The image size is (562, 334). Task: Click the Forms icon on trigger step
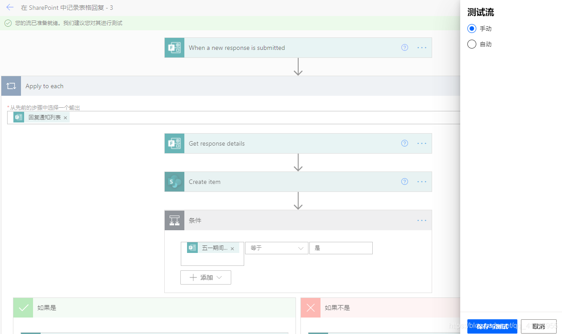174,48
